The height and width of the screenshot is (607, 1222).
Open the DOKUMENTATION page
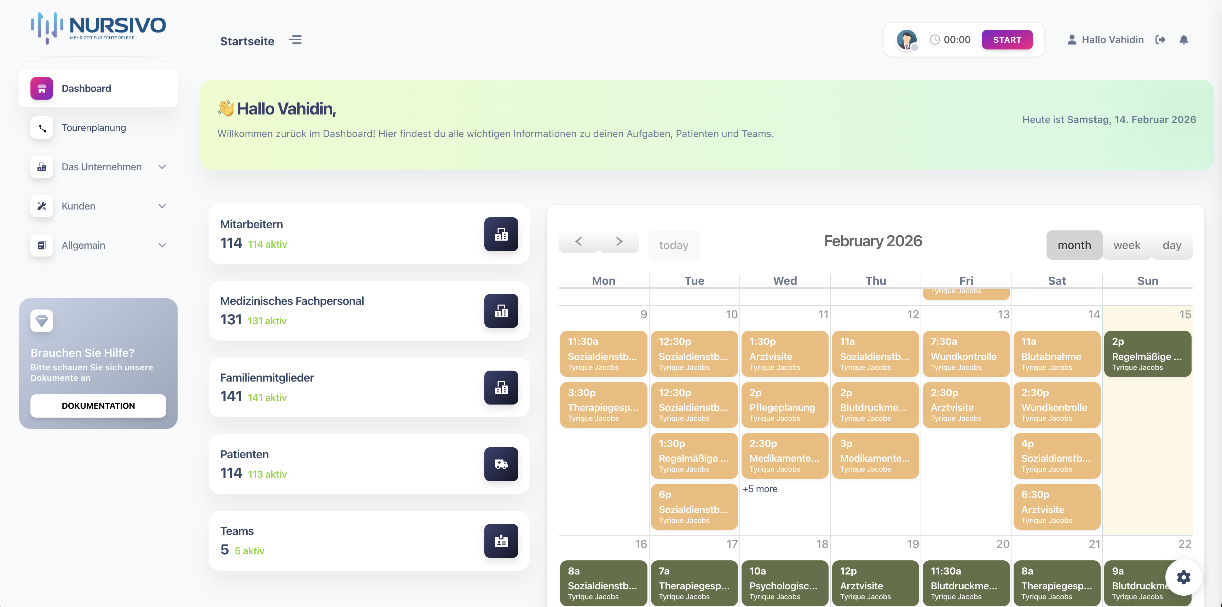coord(98,406)
